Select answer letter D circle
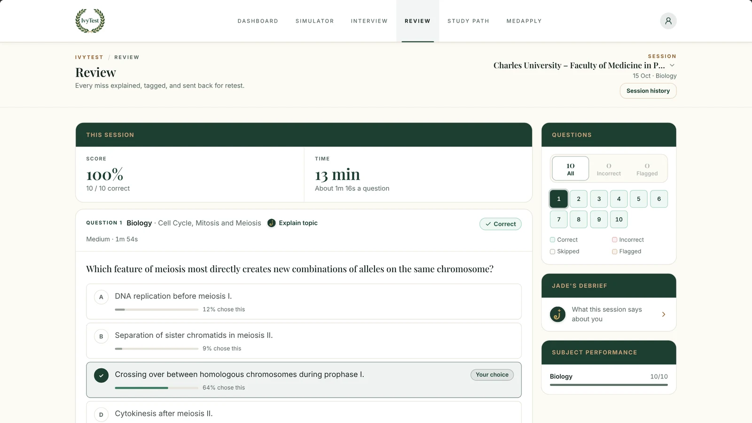 point(101,415)
